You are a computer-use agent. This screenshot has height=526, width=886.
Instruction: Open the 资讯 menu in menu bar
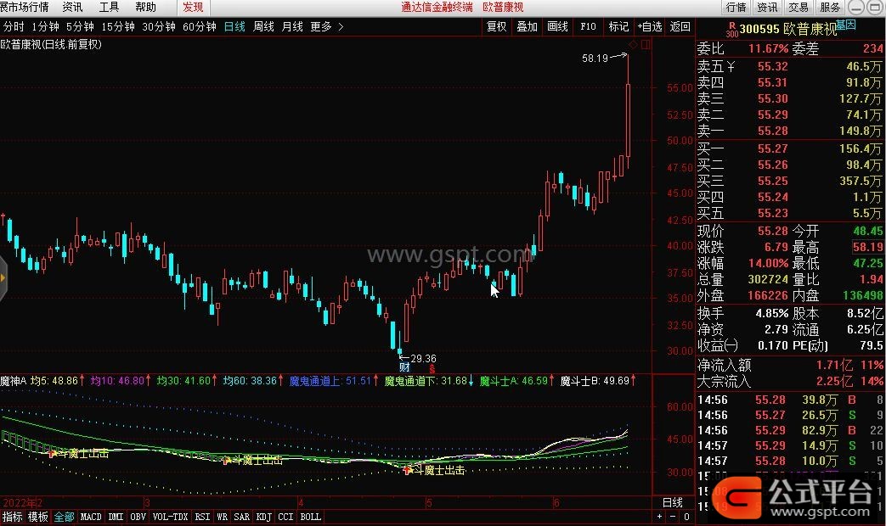72,7
